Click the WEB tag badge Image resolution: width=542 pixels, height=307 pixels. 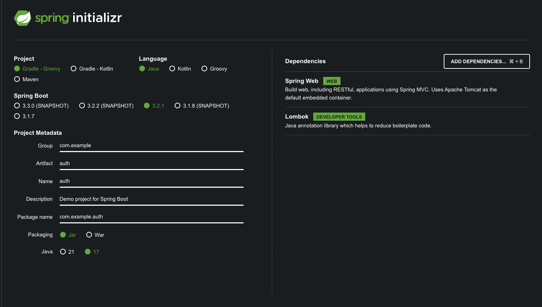[x=332, y=81]
